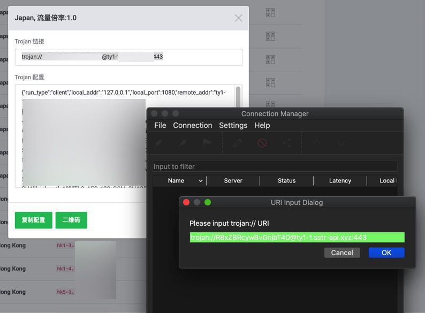Image resolution: width=425 pixels, height=313 pixels.
Task: Click the green 二维码 QR code button
Action: [71, 220]
